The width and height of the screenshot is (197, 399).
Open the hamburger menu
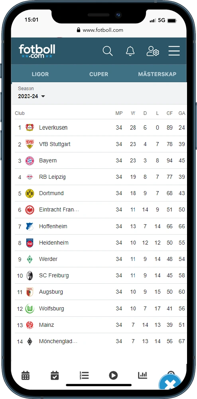coord(174,51)
